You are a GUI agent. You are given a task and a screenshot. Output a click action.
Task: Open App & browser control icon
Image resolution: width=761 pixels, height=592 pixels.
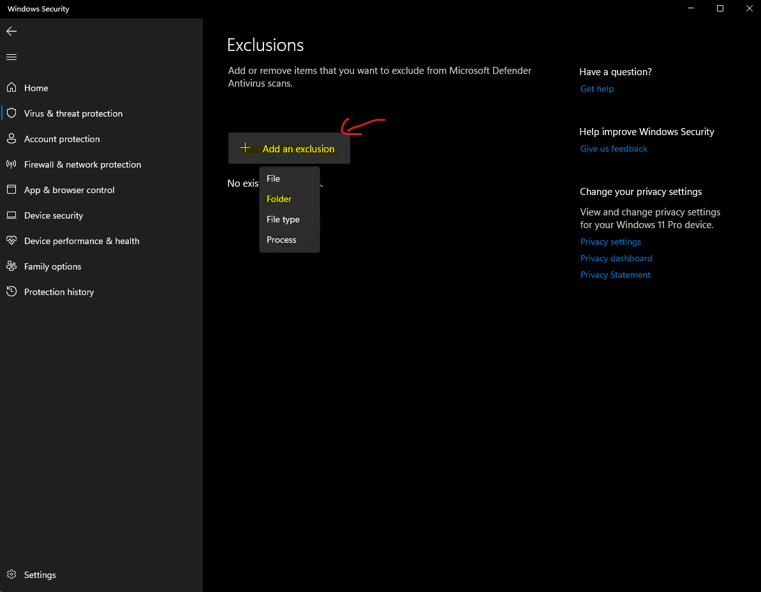tap(11, 190)
